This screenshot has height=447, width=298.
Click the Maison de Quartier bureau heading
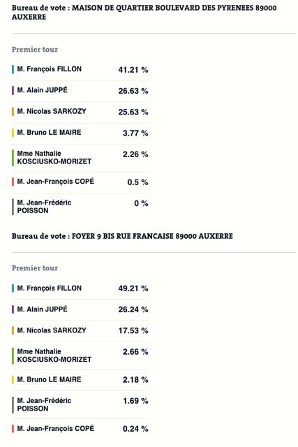click(144, 13)
